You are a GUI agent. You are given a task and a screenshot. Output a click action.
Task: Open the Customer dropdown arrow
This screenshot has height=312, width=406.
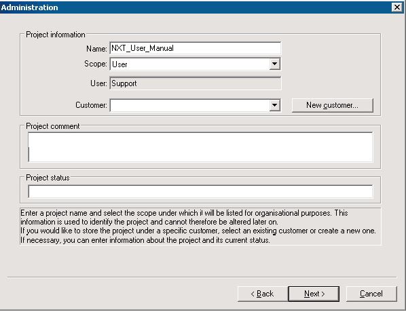(274, 105)
